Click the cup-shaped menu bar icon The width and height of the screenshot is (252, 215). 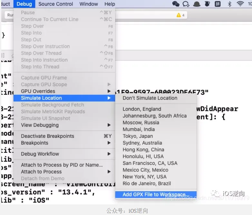(207, 4)
